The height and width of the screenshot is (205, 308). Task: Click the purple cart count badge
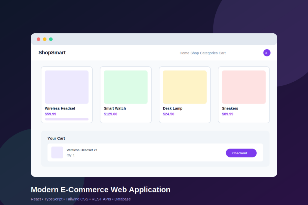pos(267,53)
